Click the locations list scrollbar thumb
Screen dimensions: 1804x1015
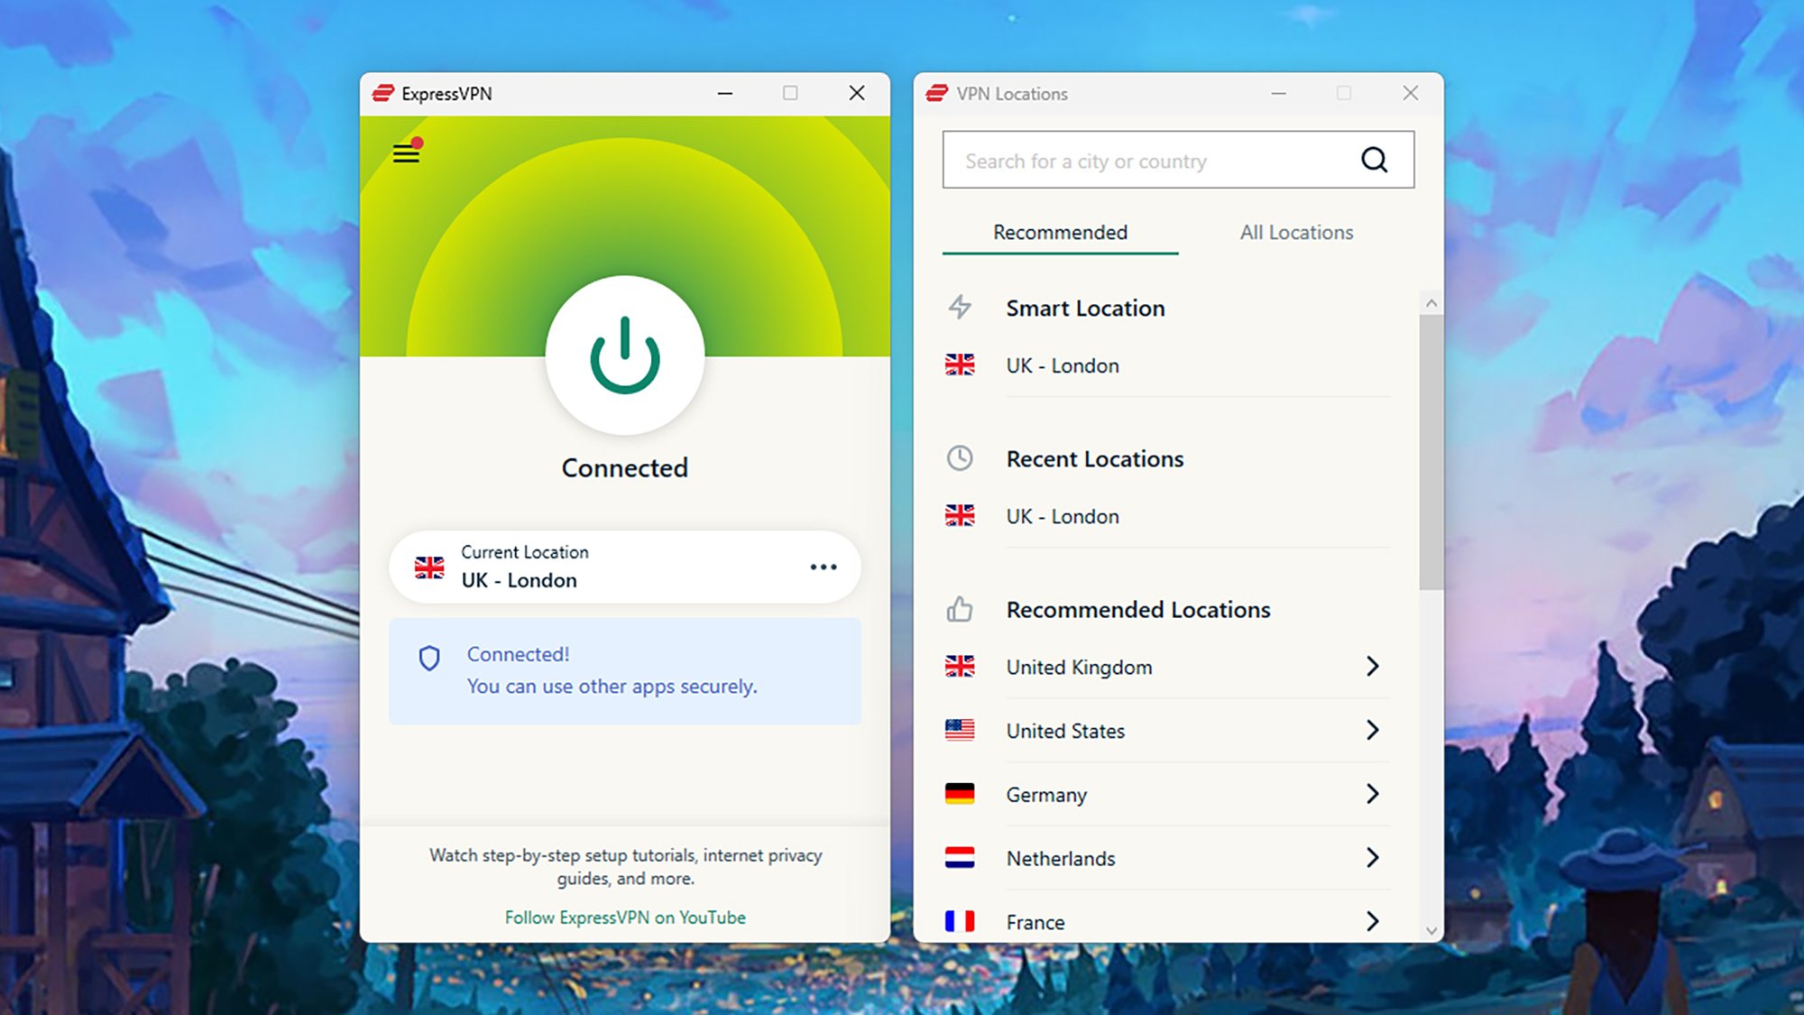click(1431, 452)
